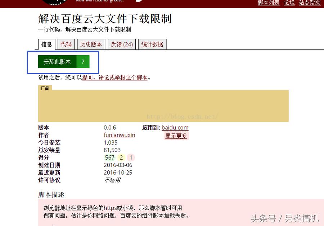Open the 统计数据 tab
The width and height of the screenshot is (324, 226).
pos(152,44)
